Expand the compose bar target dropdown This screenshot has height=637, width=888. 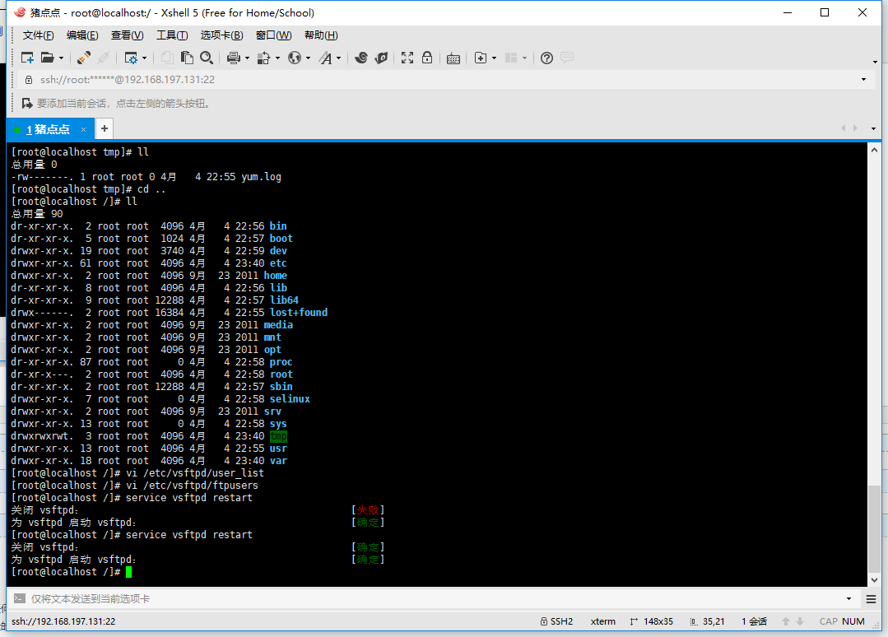pyautogui.click(x=849, y=598)
